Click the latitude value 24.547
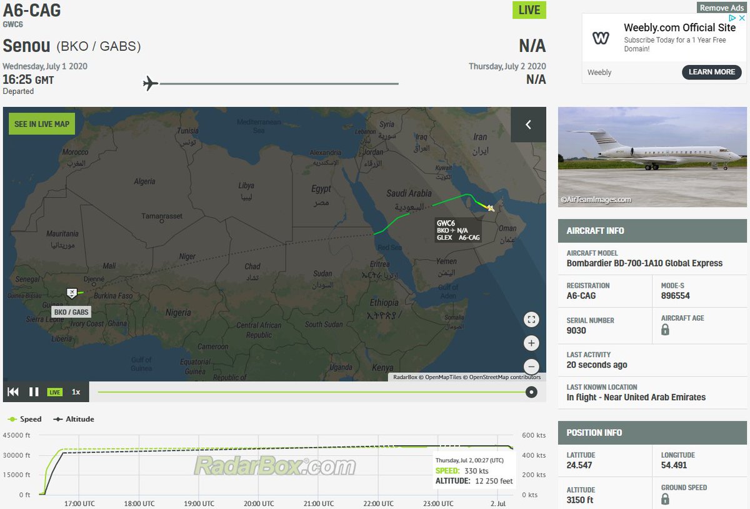 [x=579, y=465]
